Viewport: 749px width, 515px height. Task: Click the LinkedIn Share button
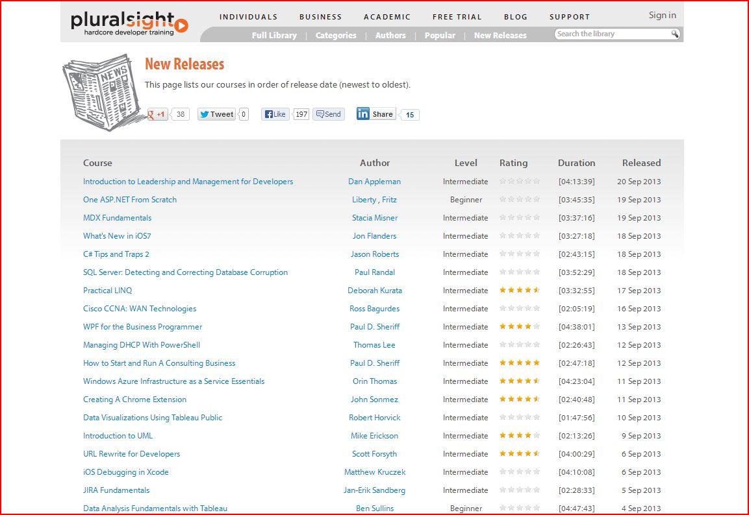click(376, 114)
